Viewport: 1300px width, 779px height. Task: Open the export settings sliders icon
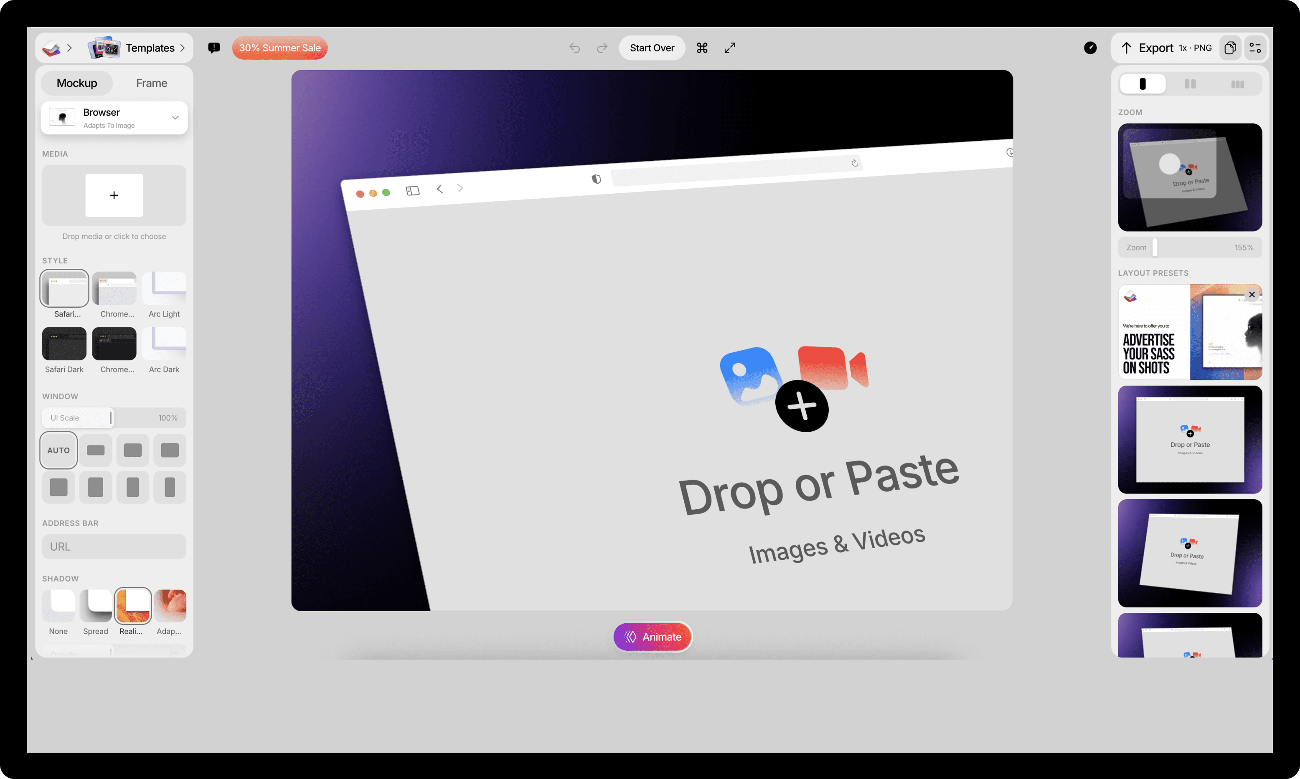1255,48
